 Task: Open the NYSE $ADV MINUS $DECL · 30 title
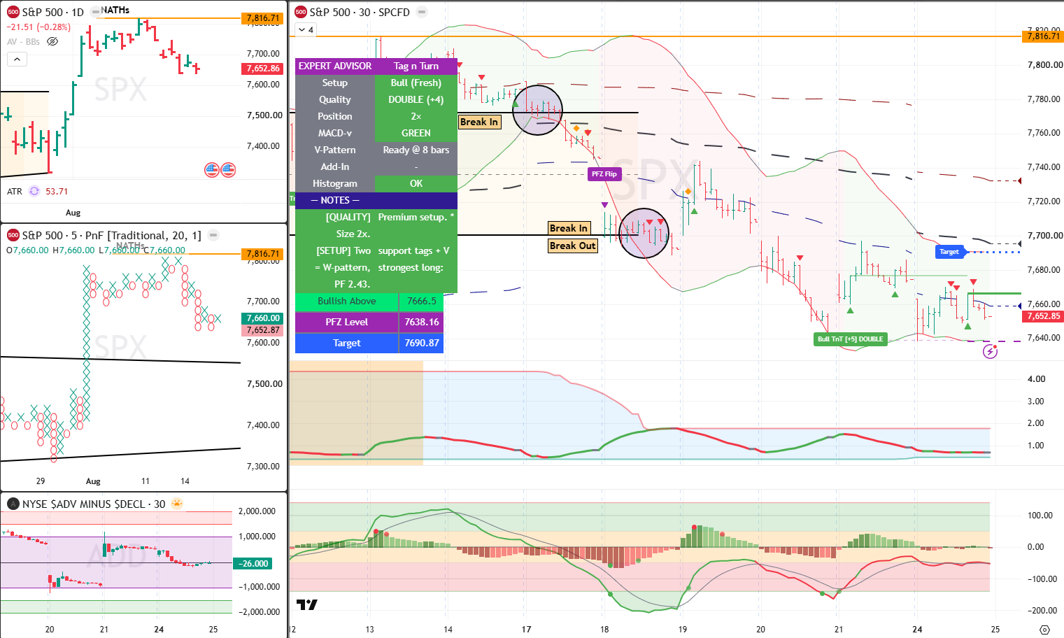(94, 504)
